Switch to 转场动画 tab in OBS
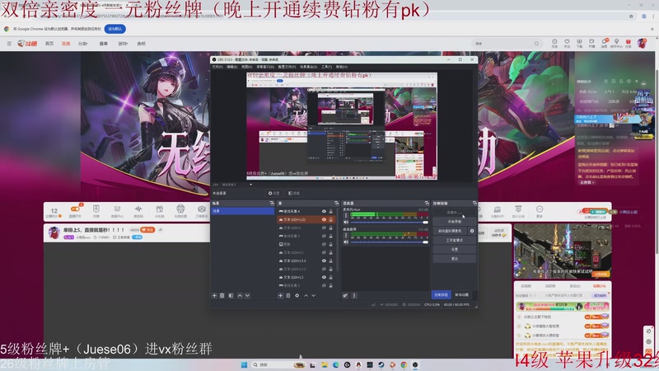The width and height of the screenshot is (659, 371). [462, 294]
